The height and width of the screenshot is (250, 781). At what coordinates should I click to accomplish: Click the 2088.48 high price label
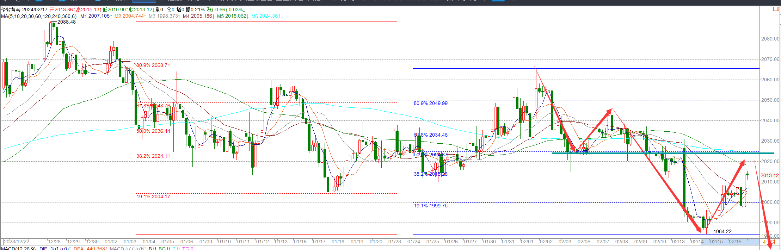(x=67, y=22)
